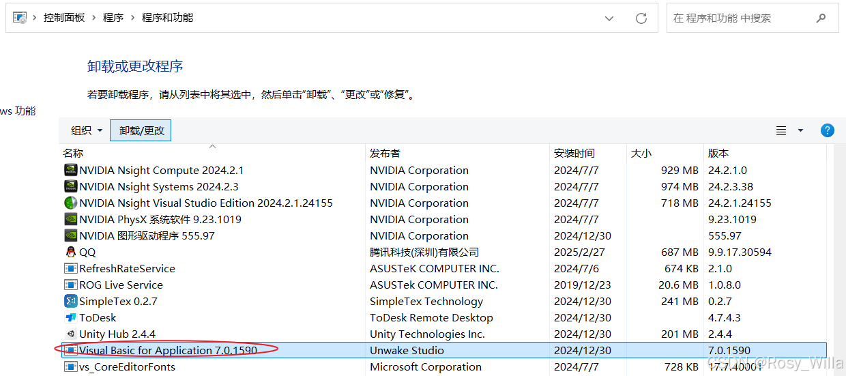Click install date 2019/12/23
Screen dimensions: 846x376
pyautogui.click(x=583, y=285)
